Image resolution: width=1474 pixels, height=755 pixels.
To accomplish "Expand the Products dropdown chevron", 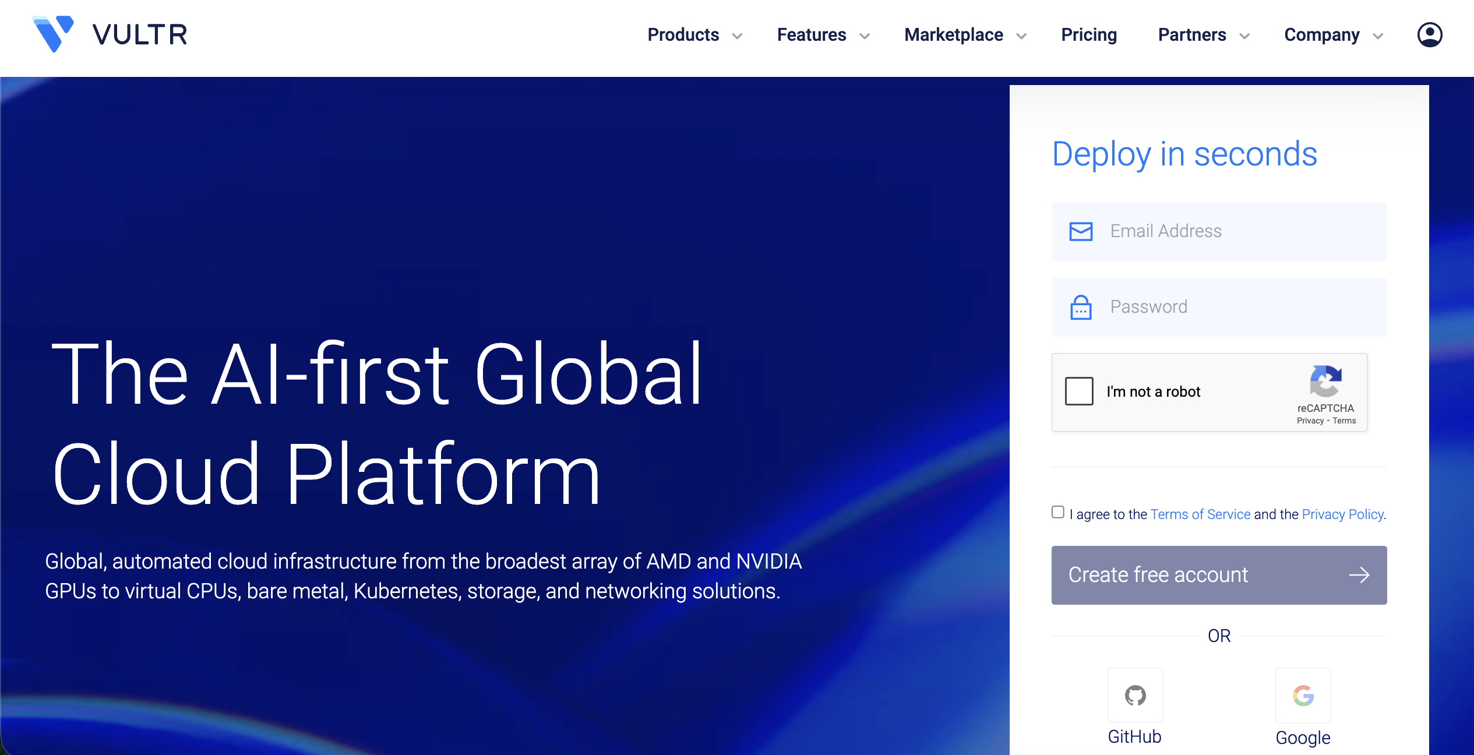I will click(x=738, y=36).
